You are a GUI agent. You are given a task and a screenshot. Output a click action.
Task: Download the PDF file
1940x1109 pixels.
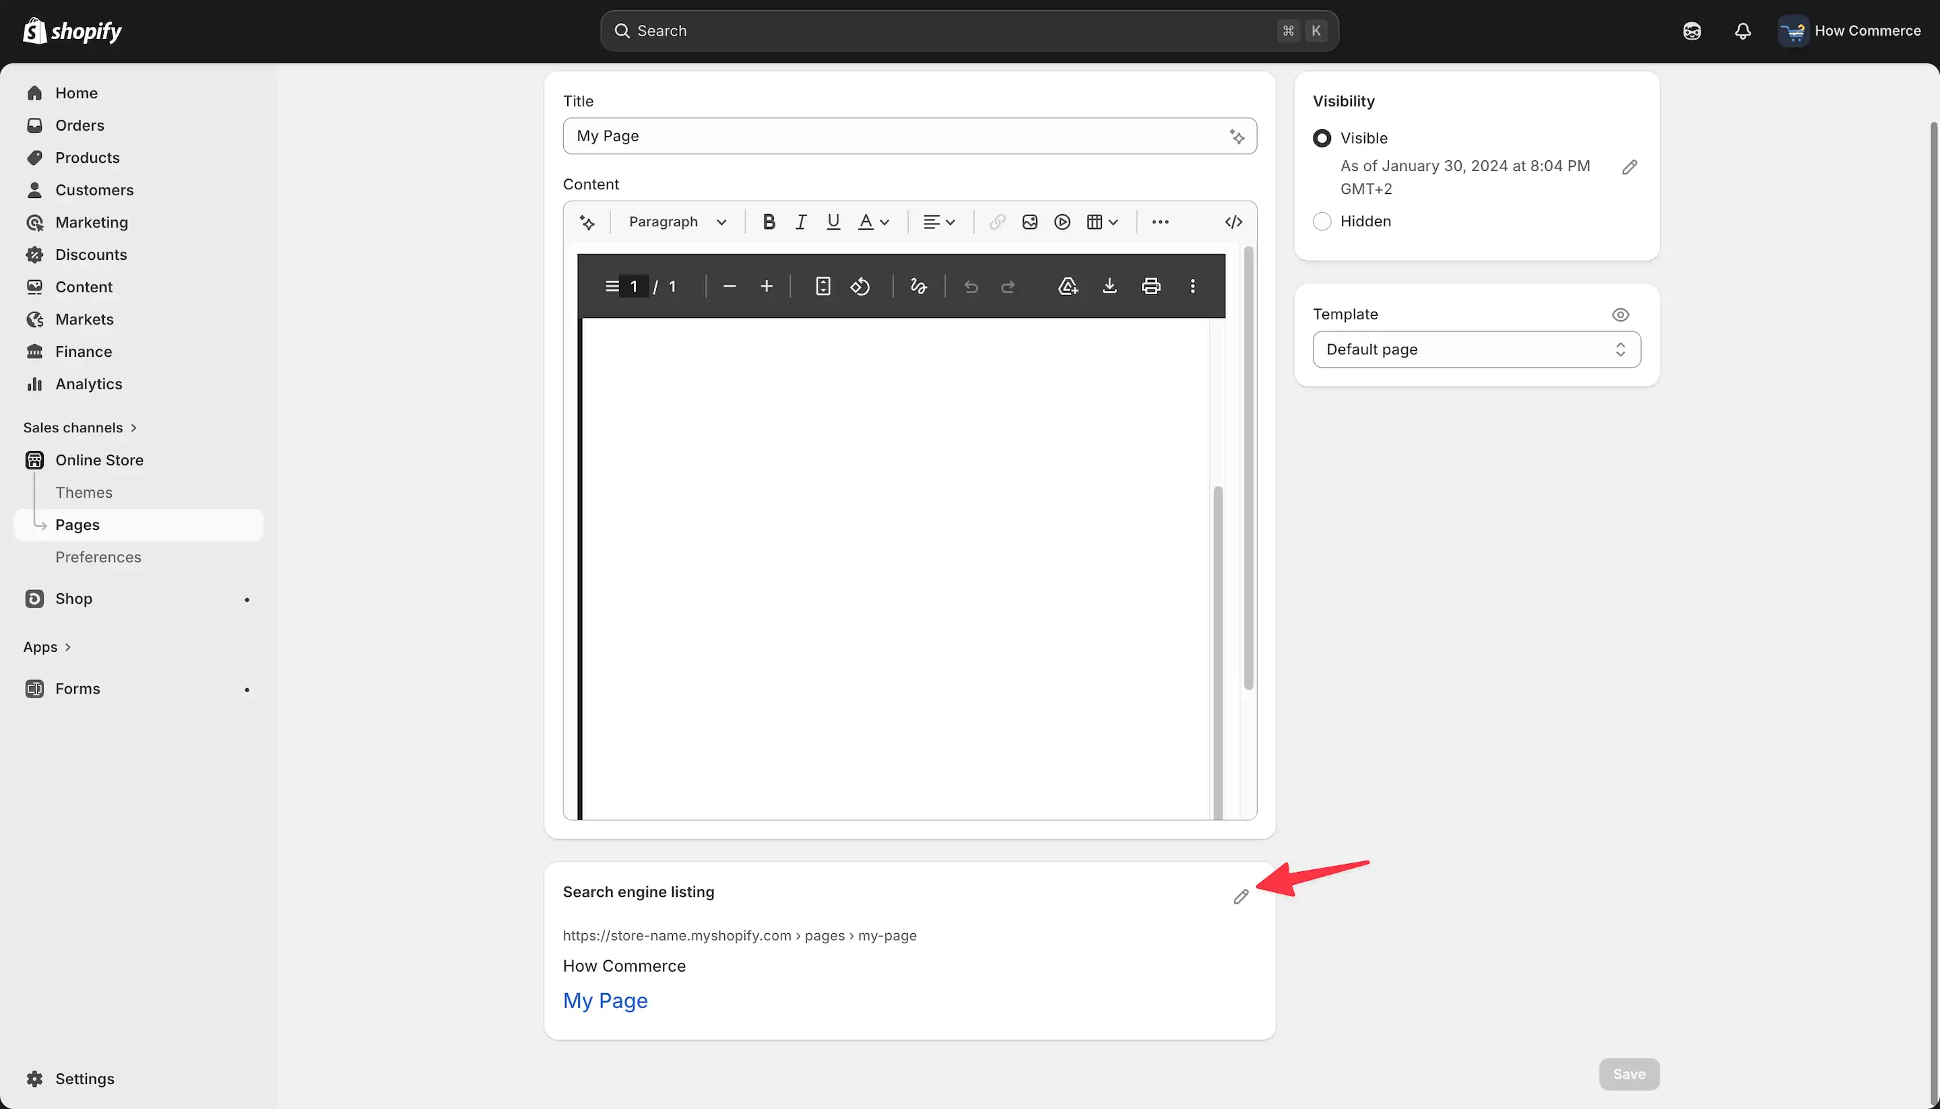tap(1109, 286)
